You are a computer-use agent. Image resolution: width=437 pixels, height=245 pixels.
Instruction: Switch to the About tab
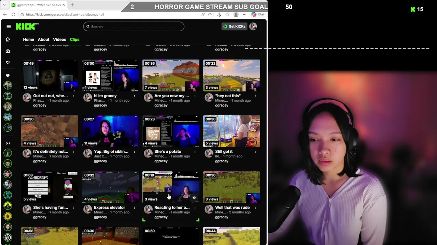43,39
